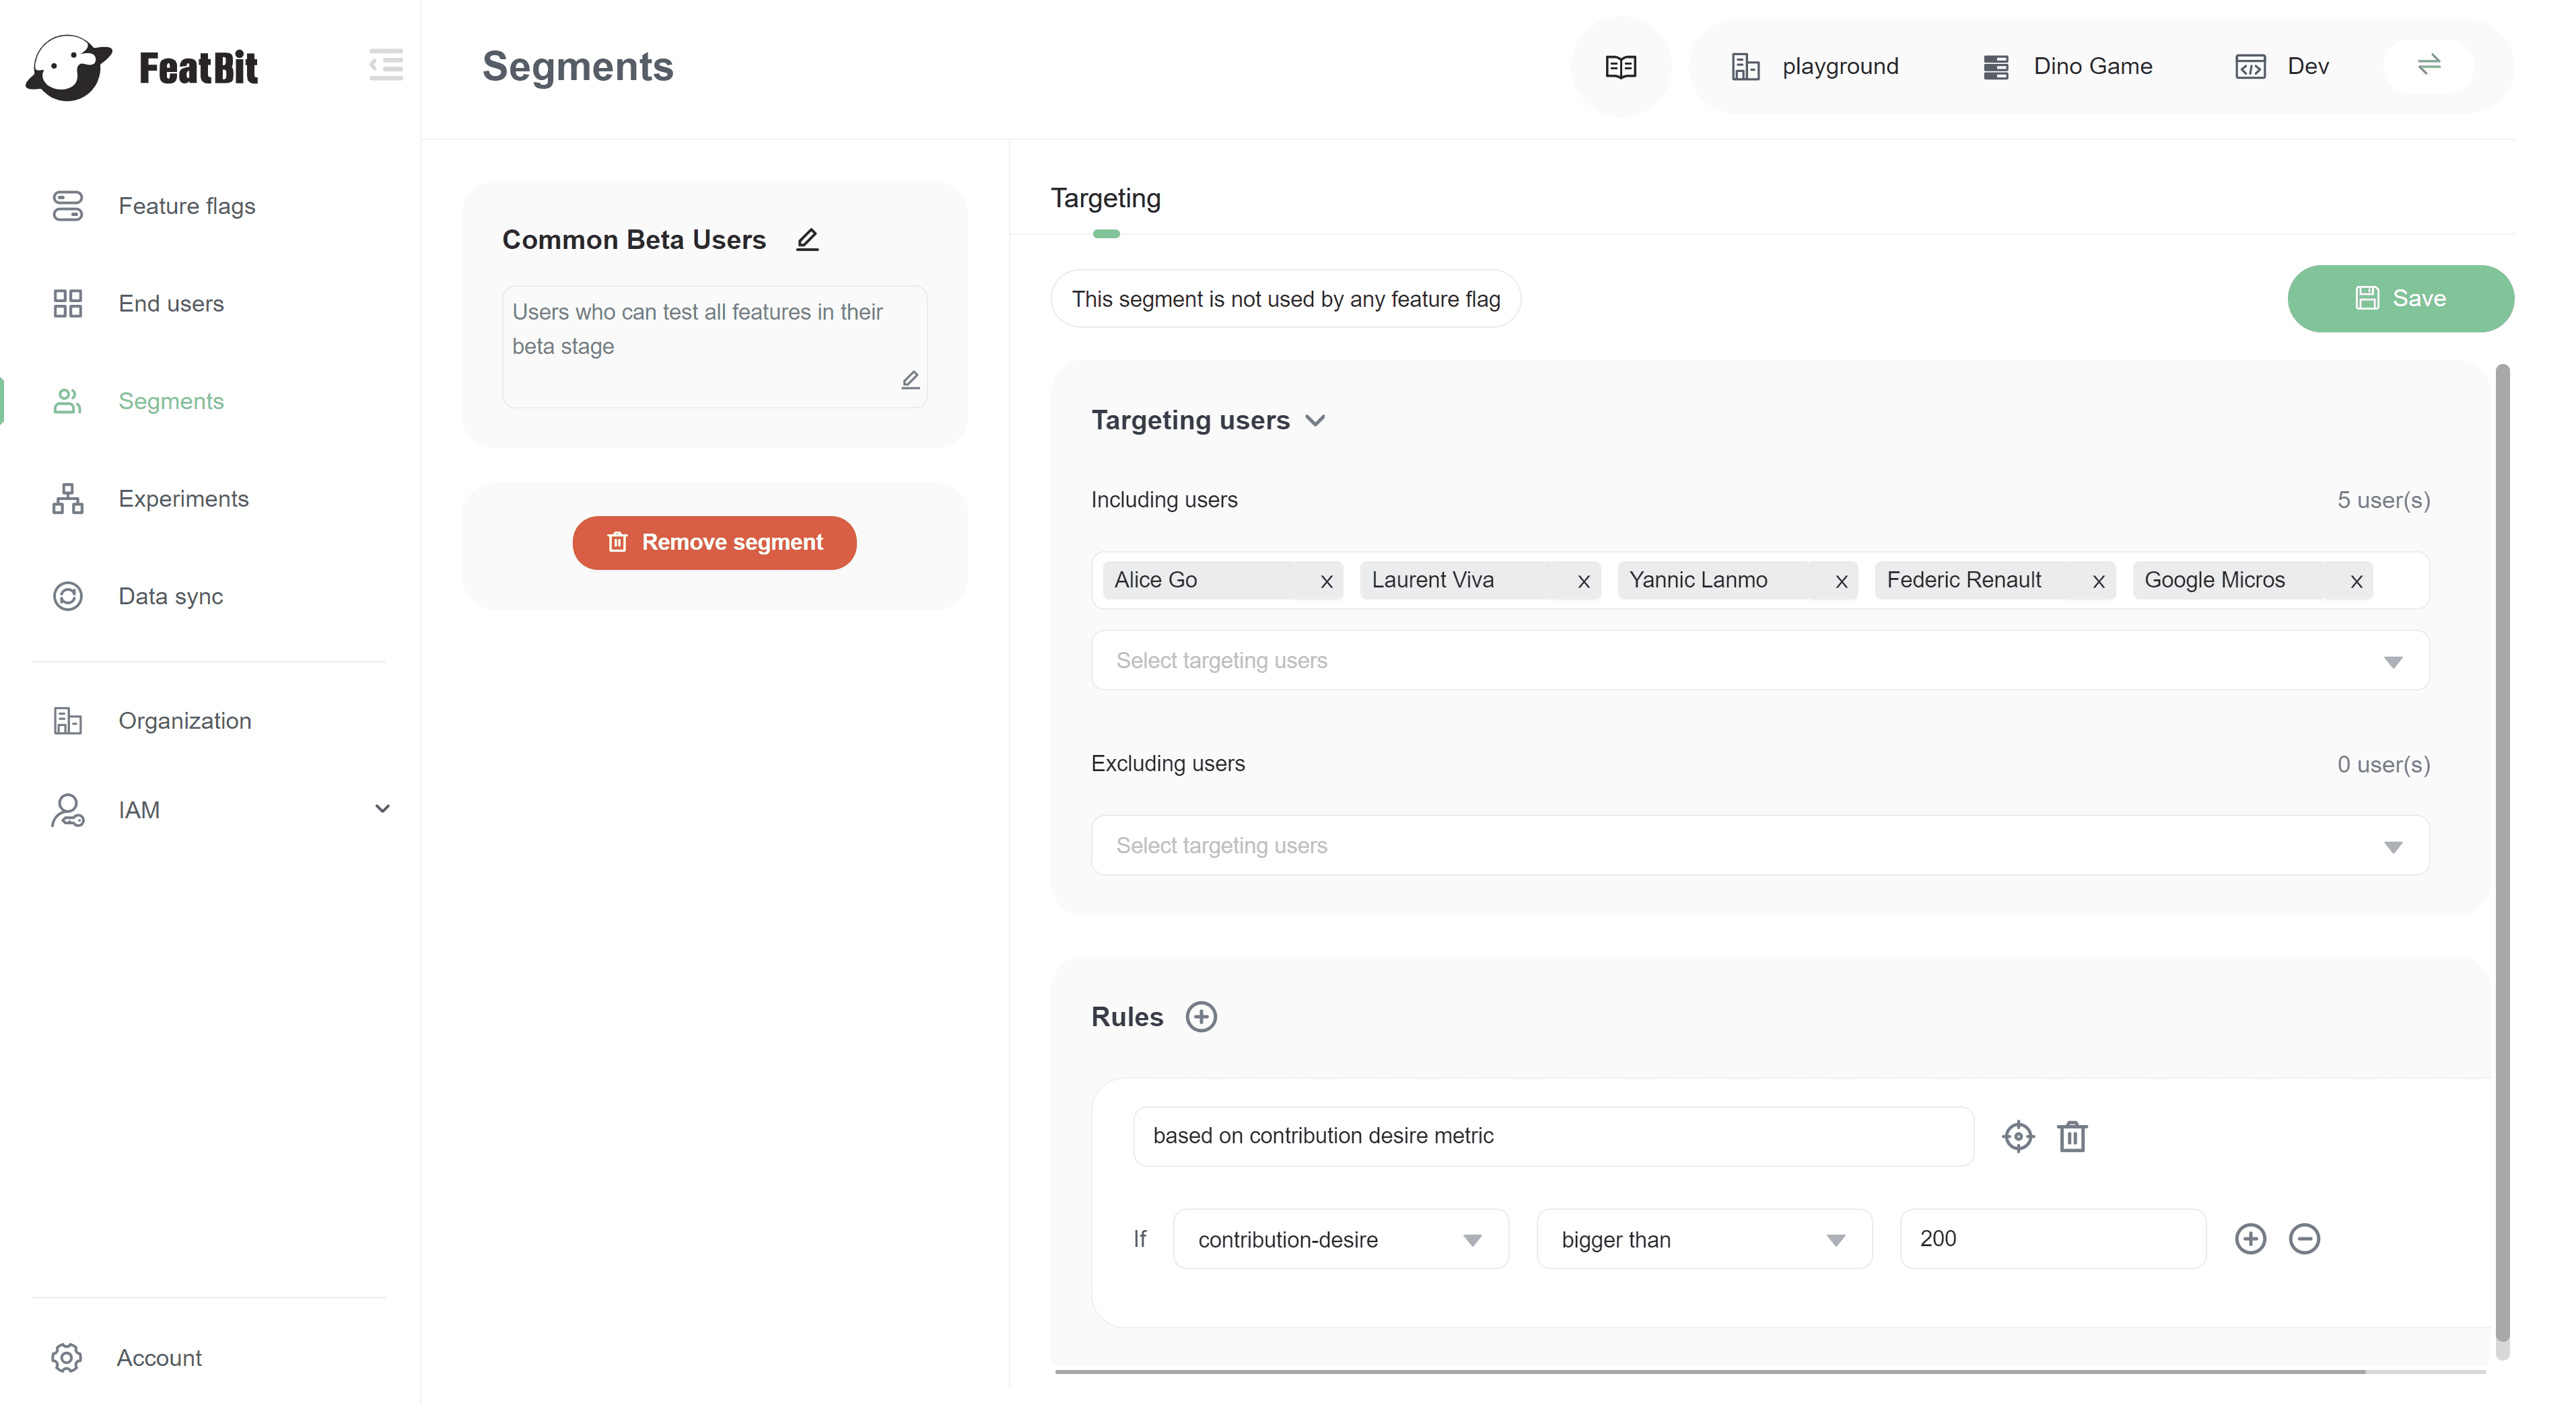Viewport: 2576px width, 1405px height.
Task: Add another condition to the rule
Action: pyautogui.click(x=2250, y=1239)
